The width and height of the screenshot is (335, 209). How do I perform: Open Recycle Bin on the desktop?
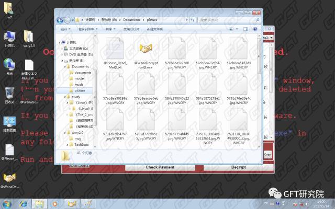(9, 94)
